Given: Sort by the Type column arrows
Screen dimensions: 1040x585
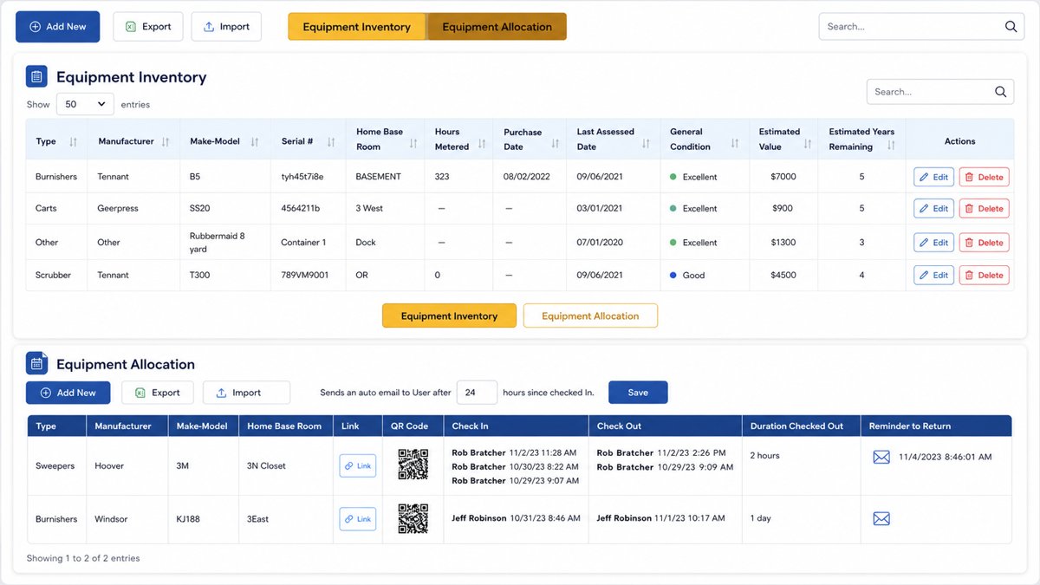Looking at the screenshot, I should coord(73,141).
